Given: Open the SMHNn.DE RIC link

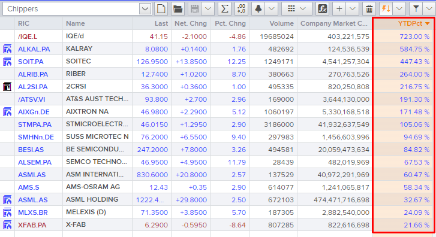Looking at the screenshot, I should point(36,137).
